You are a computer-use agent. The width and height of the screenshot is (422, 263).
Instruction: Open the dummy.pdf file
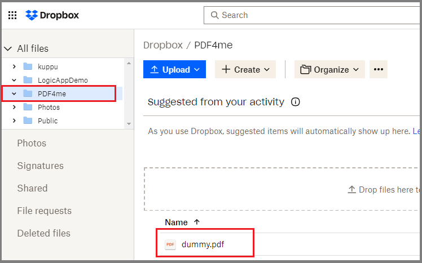tap(203, 244)
